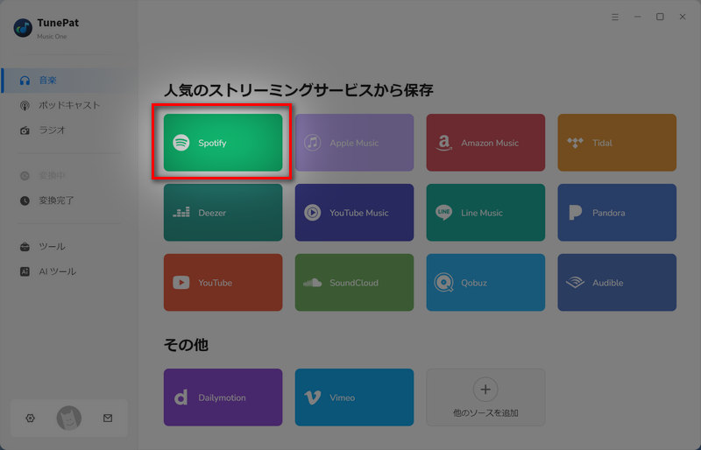Click the Audible logo icon
Viewport: 701px width, 450px height.
575,283
